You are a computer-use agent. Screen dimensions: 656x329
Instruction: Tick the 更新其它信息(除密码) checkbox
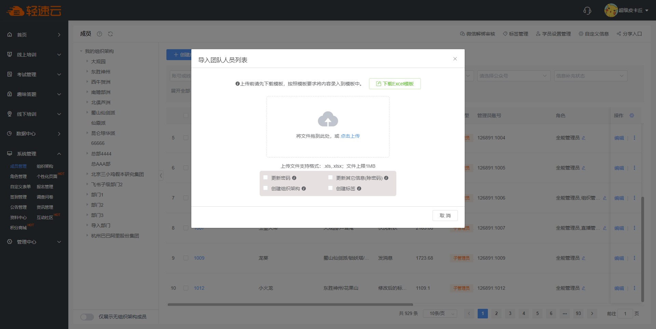330,178
